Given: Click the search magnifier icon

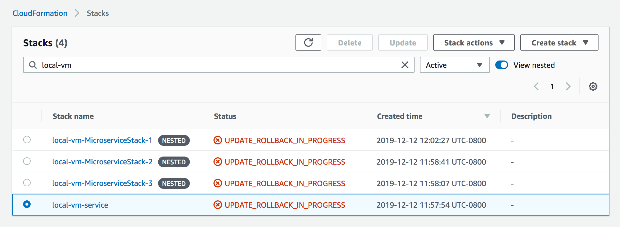Looking at the screenshot, I should tap(33, 65).
